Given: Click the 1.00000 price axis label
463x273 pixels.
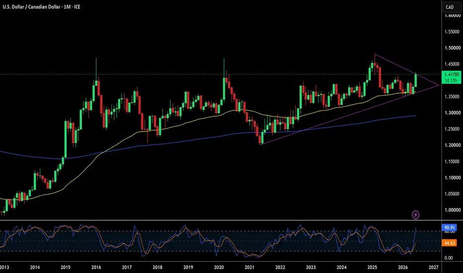Looking at the screenshot, I should (x=453, y=210).
